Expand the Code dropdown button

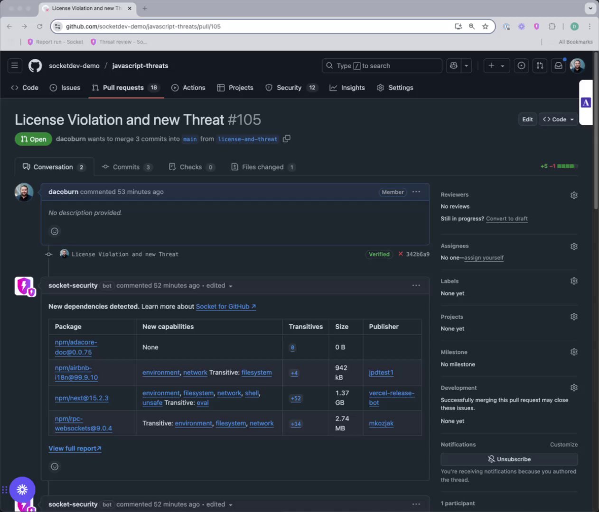coord(559,119)
